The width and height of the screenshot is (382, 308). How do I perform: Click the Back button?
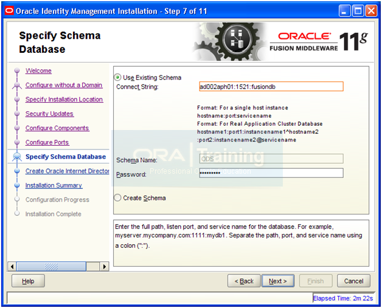tap(244, 281)
